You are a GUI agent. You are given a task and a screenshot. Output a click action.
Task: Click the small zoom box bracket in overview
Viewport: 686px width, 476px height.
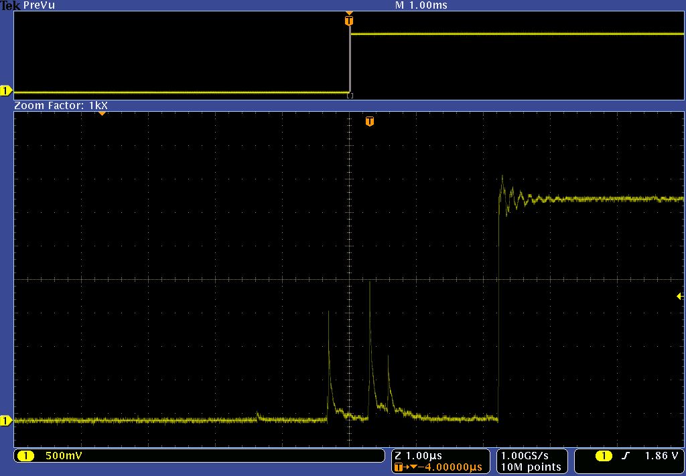click(350, 96)
